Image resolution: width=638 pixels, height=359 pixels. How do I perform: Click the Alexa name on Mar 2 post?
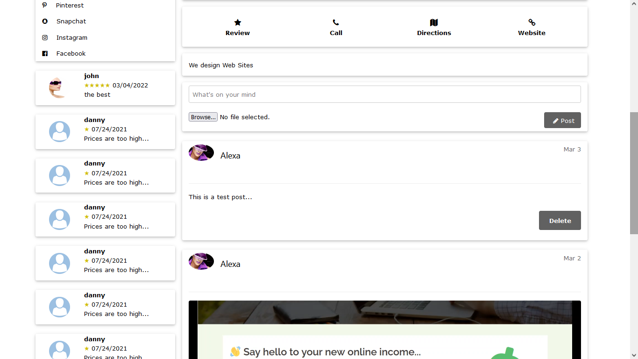[x=230, y=264]
